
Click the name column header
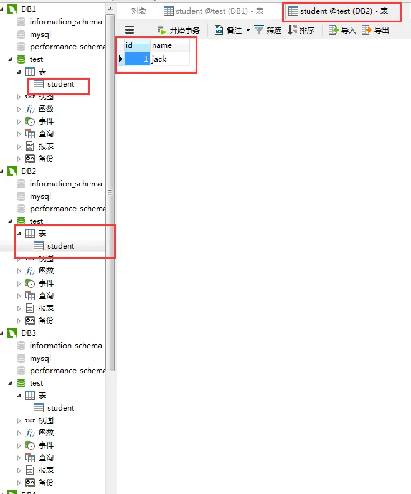pyautogui.click(x=170, y=45)
